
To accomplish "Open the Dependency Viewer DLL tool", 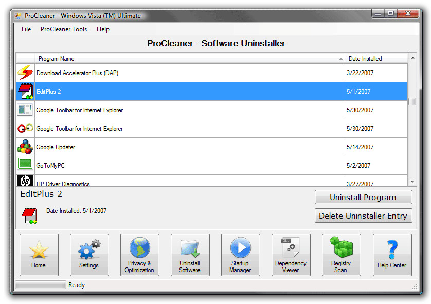I will [x=291, y=255].
